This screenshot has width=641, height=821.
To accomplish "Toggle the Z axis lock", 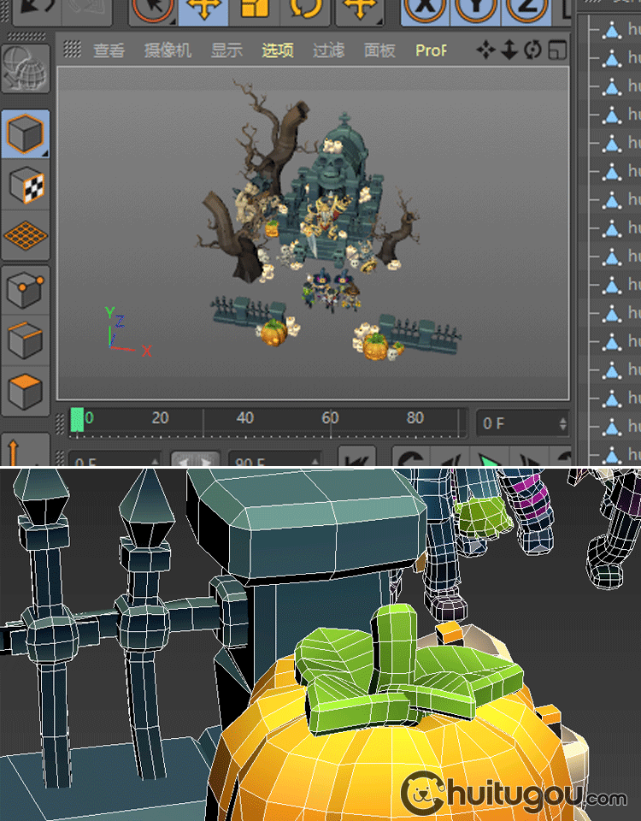I will click(x=526, y=10).
